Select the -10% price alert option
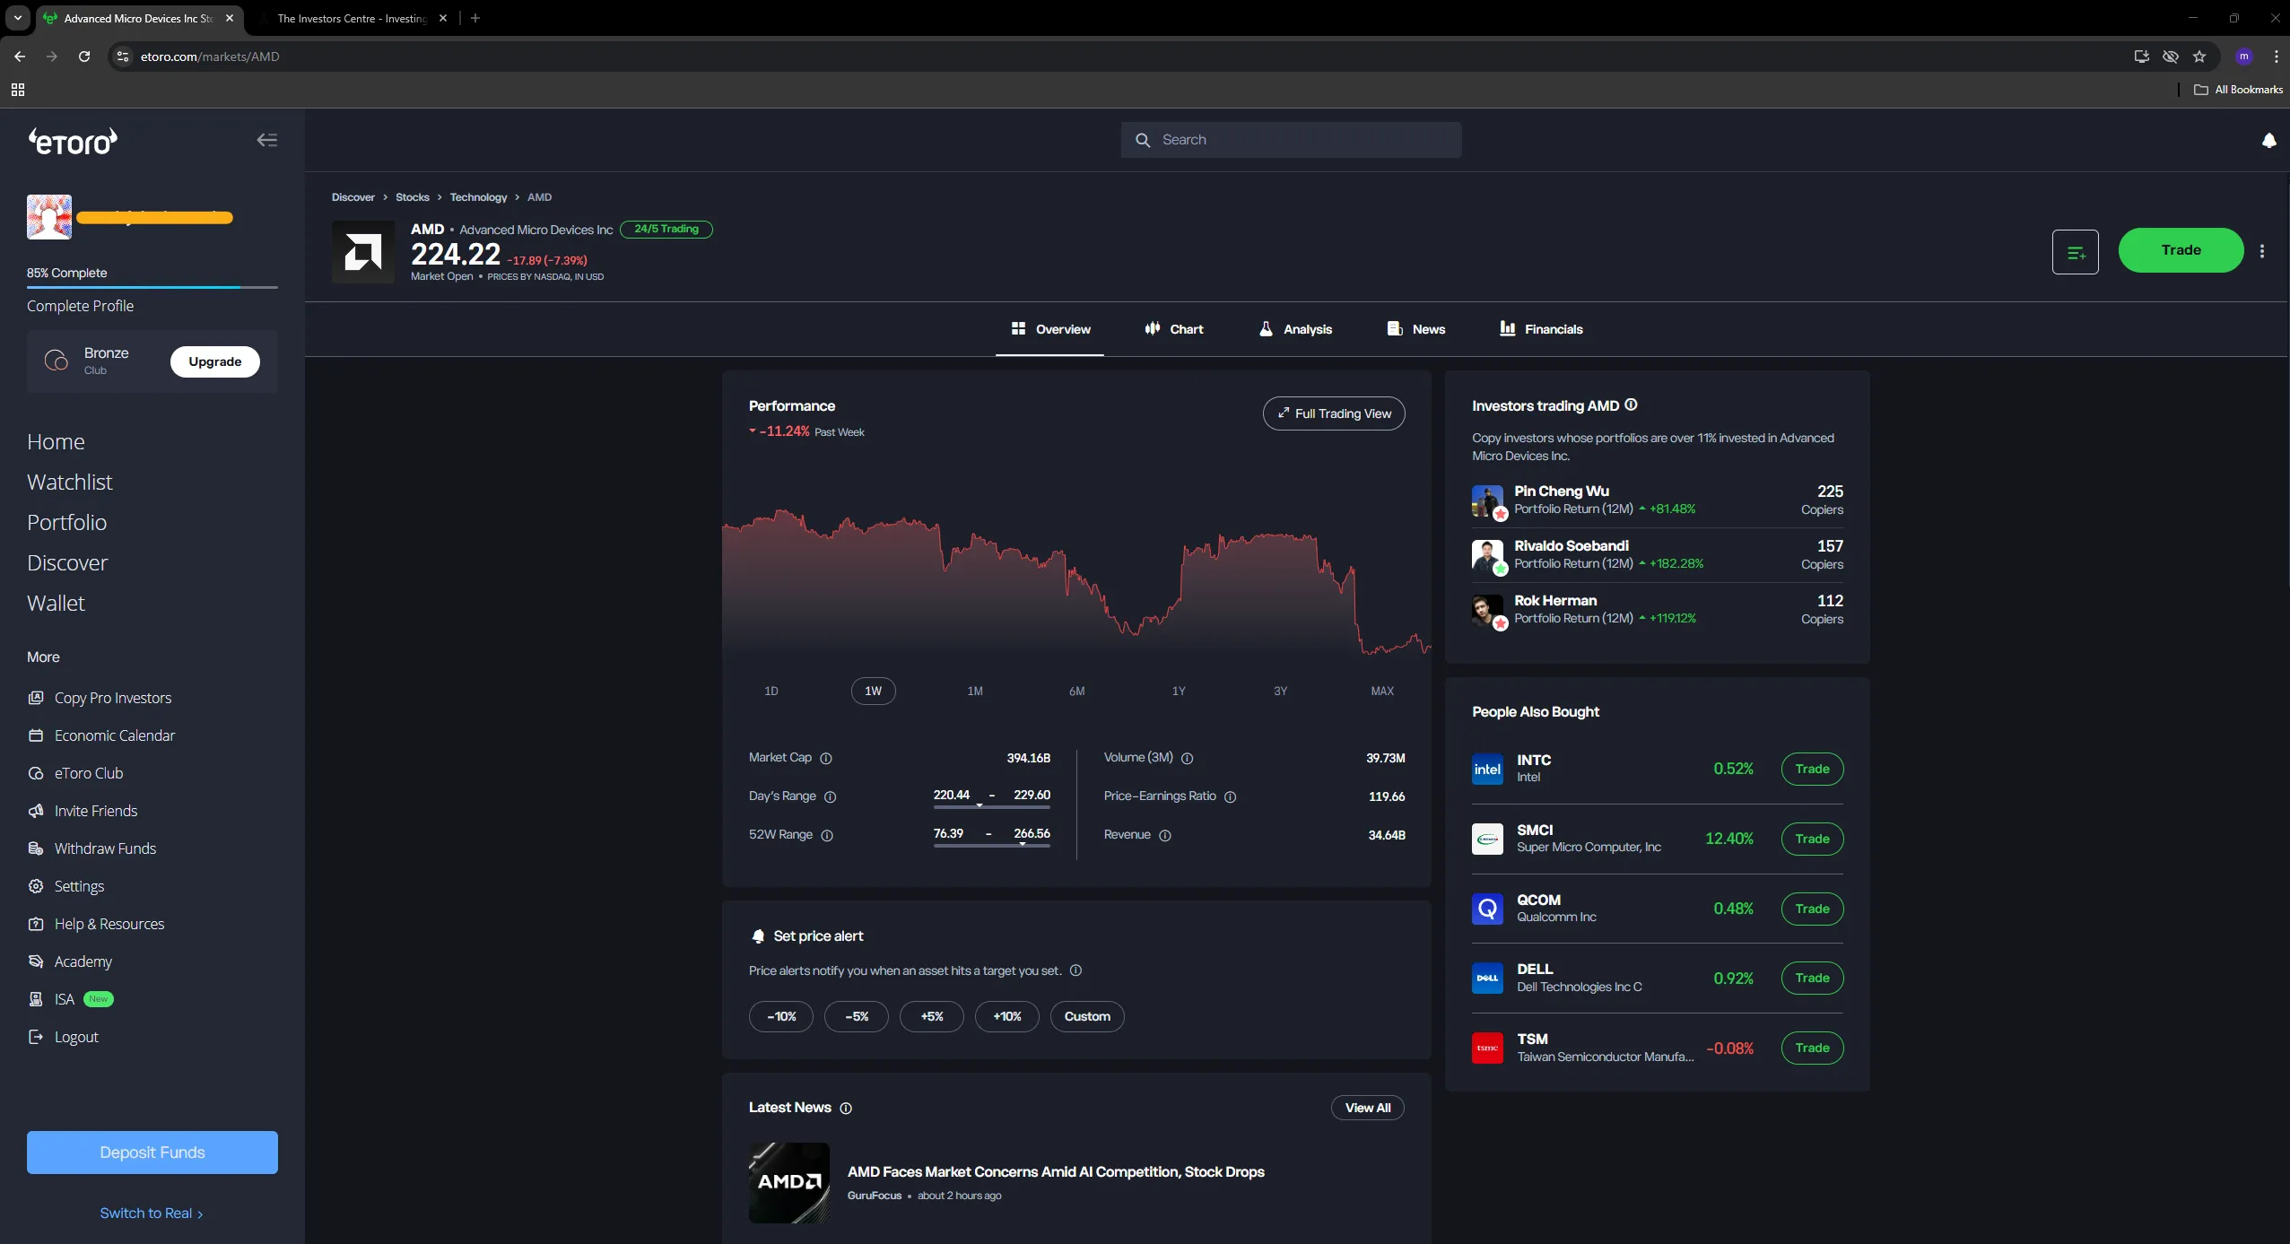The image size is (2290, 1244). (779, 1016)
